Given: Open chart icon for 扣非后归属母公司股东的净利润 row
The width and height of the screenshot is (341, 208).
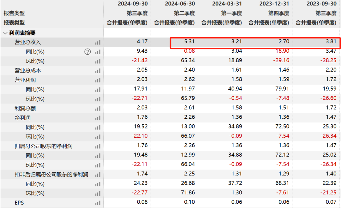Looking at the screenshot, I should click(x=98, y=175).
